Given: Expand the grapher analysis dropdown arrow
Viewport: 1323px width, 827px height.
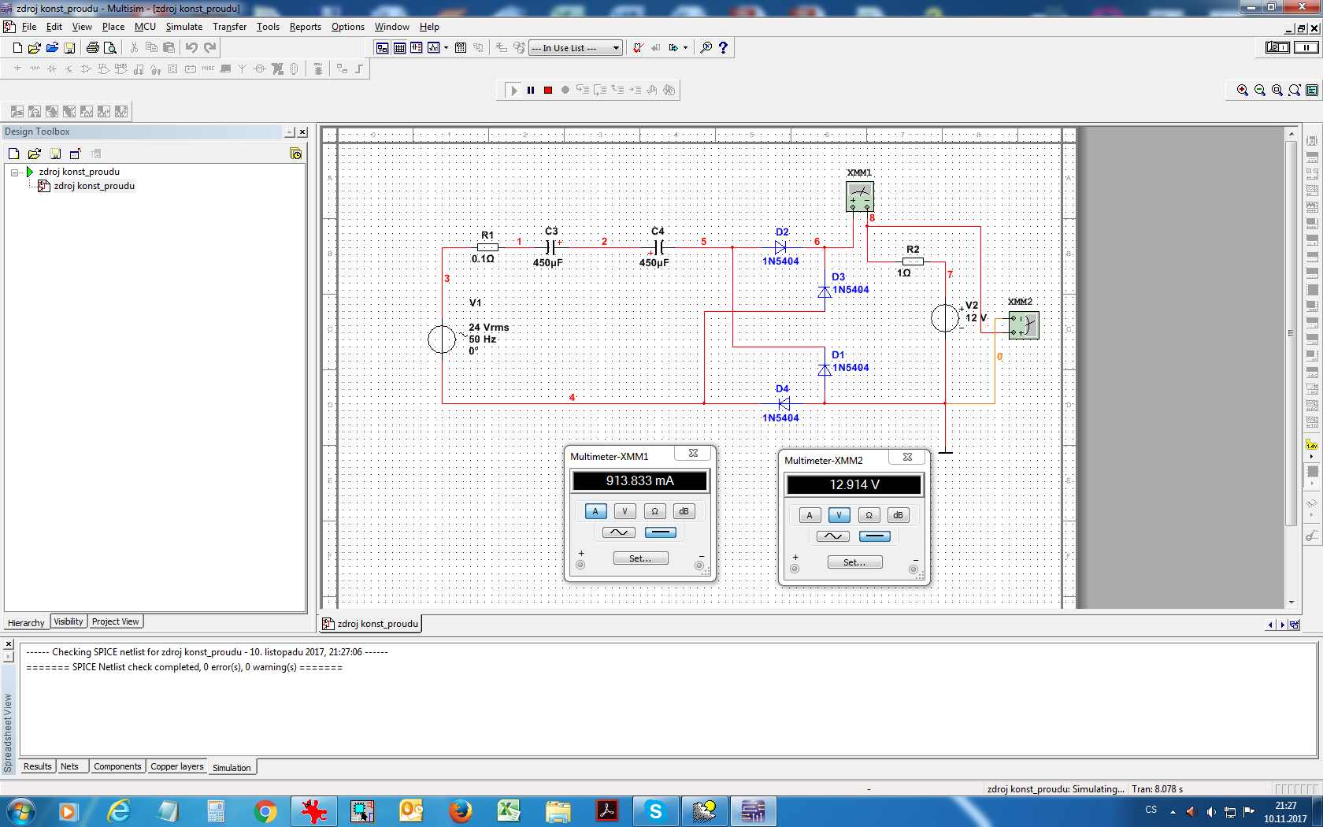Looking at the screenshot, I should [446, 48].
